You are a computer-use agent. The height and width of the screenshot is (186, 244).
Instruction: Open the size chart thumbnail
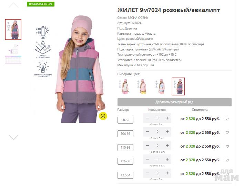click(x=13, y=54)
